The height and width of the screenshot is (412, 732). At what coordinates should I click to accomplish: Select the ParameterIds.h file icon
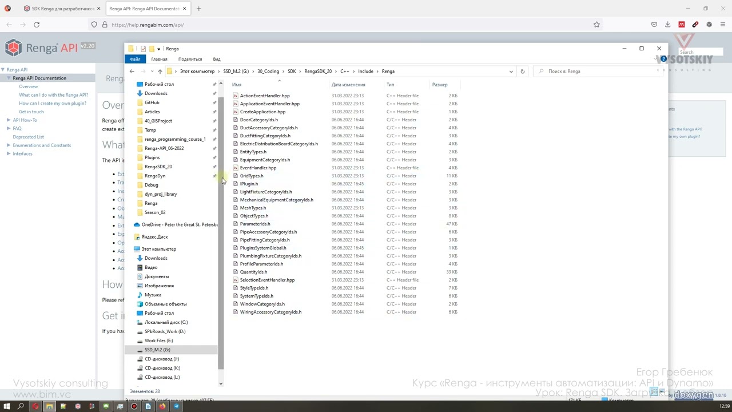coord(236,224)
